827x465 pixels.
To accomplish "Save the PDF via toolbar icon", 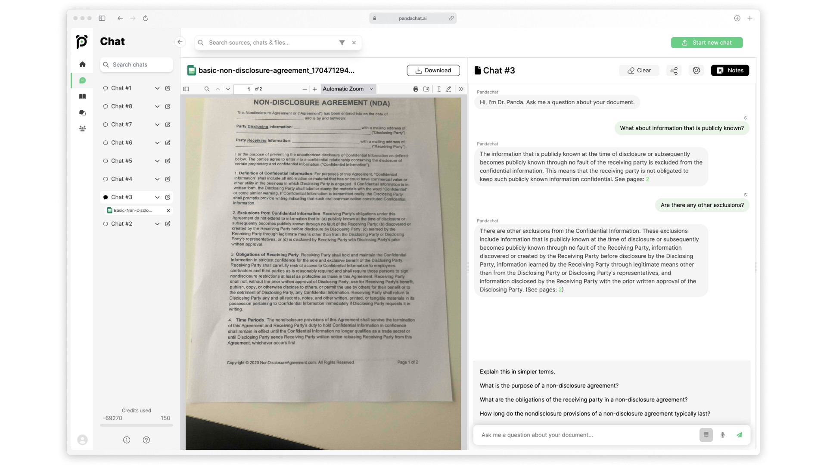I will click(426, 89).
